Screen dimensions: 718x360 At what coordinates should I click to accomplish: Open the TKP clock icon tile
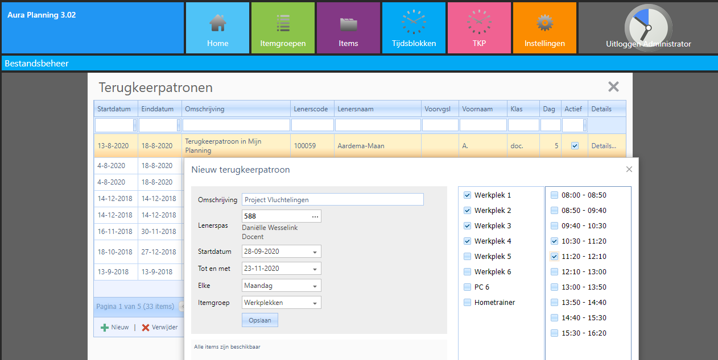pos(479,28)
